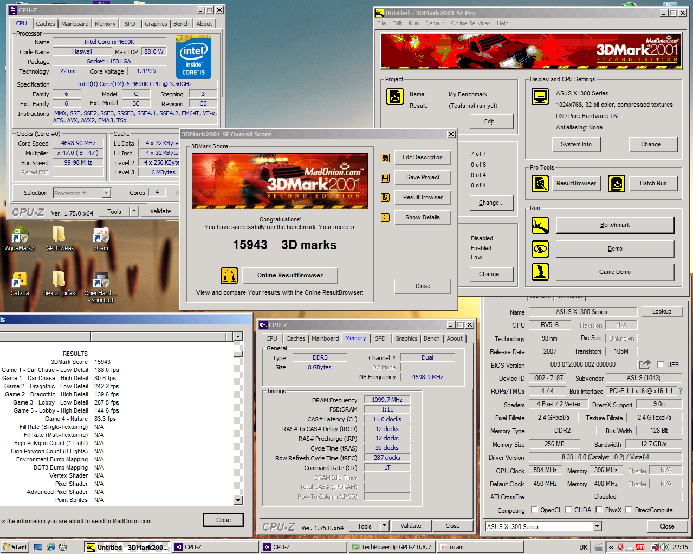Click the Pro Tools ResultBrowser magnifier icon
Viewport: 693px width, 554px height.
(540, 184)
